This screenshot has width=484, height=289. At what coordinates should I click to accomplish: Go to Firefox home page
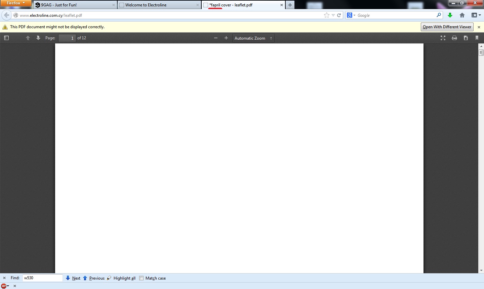[x=462, y=15]
